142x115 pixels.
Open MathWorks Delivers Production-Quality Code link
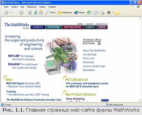pyautogui.click(x=34, y=100)
